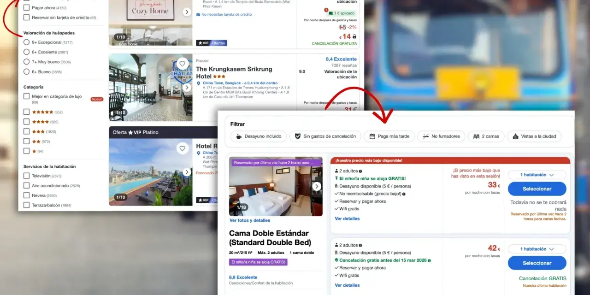
Task: Tick the five-star category checkbox
Action: point(27,112)
